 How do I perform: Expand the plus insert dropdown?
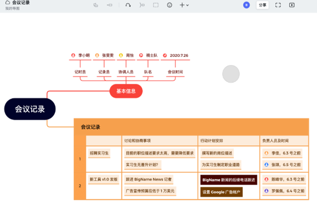point(184,5)
